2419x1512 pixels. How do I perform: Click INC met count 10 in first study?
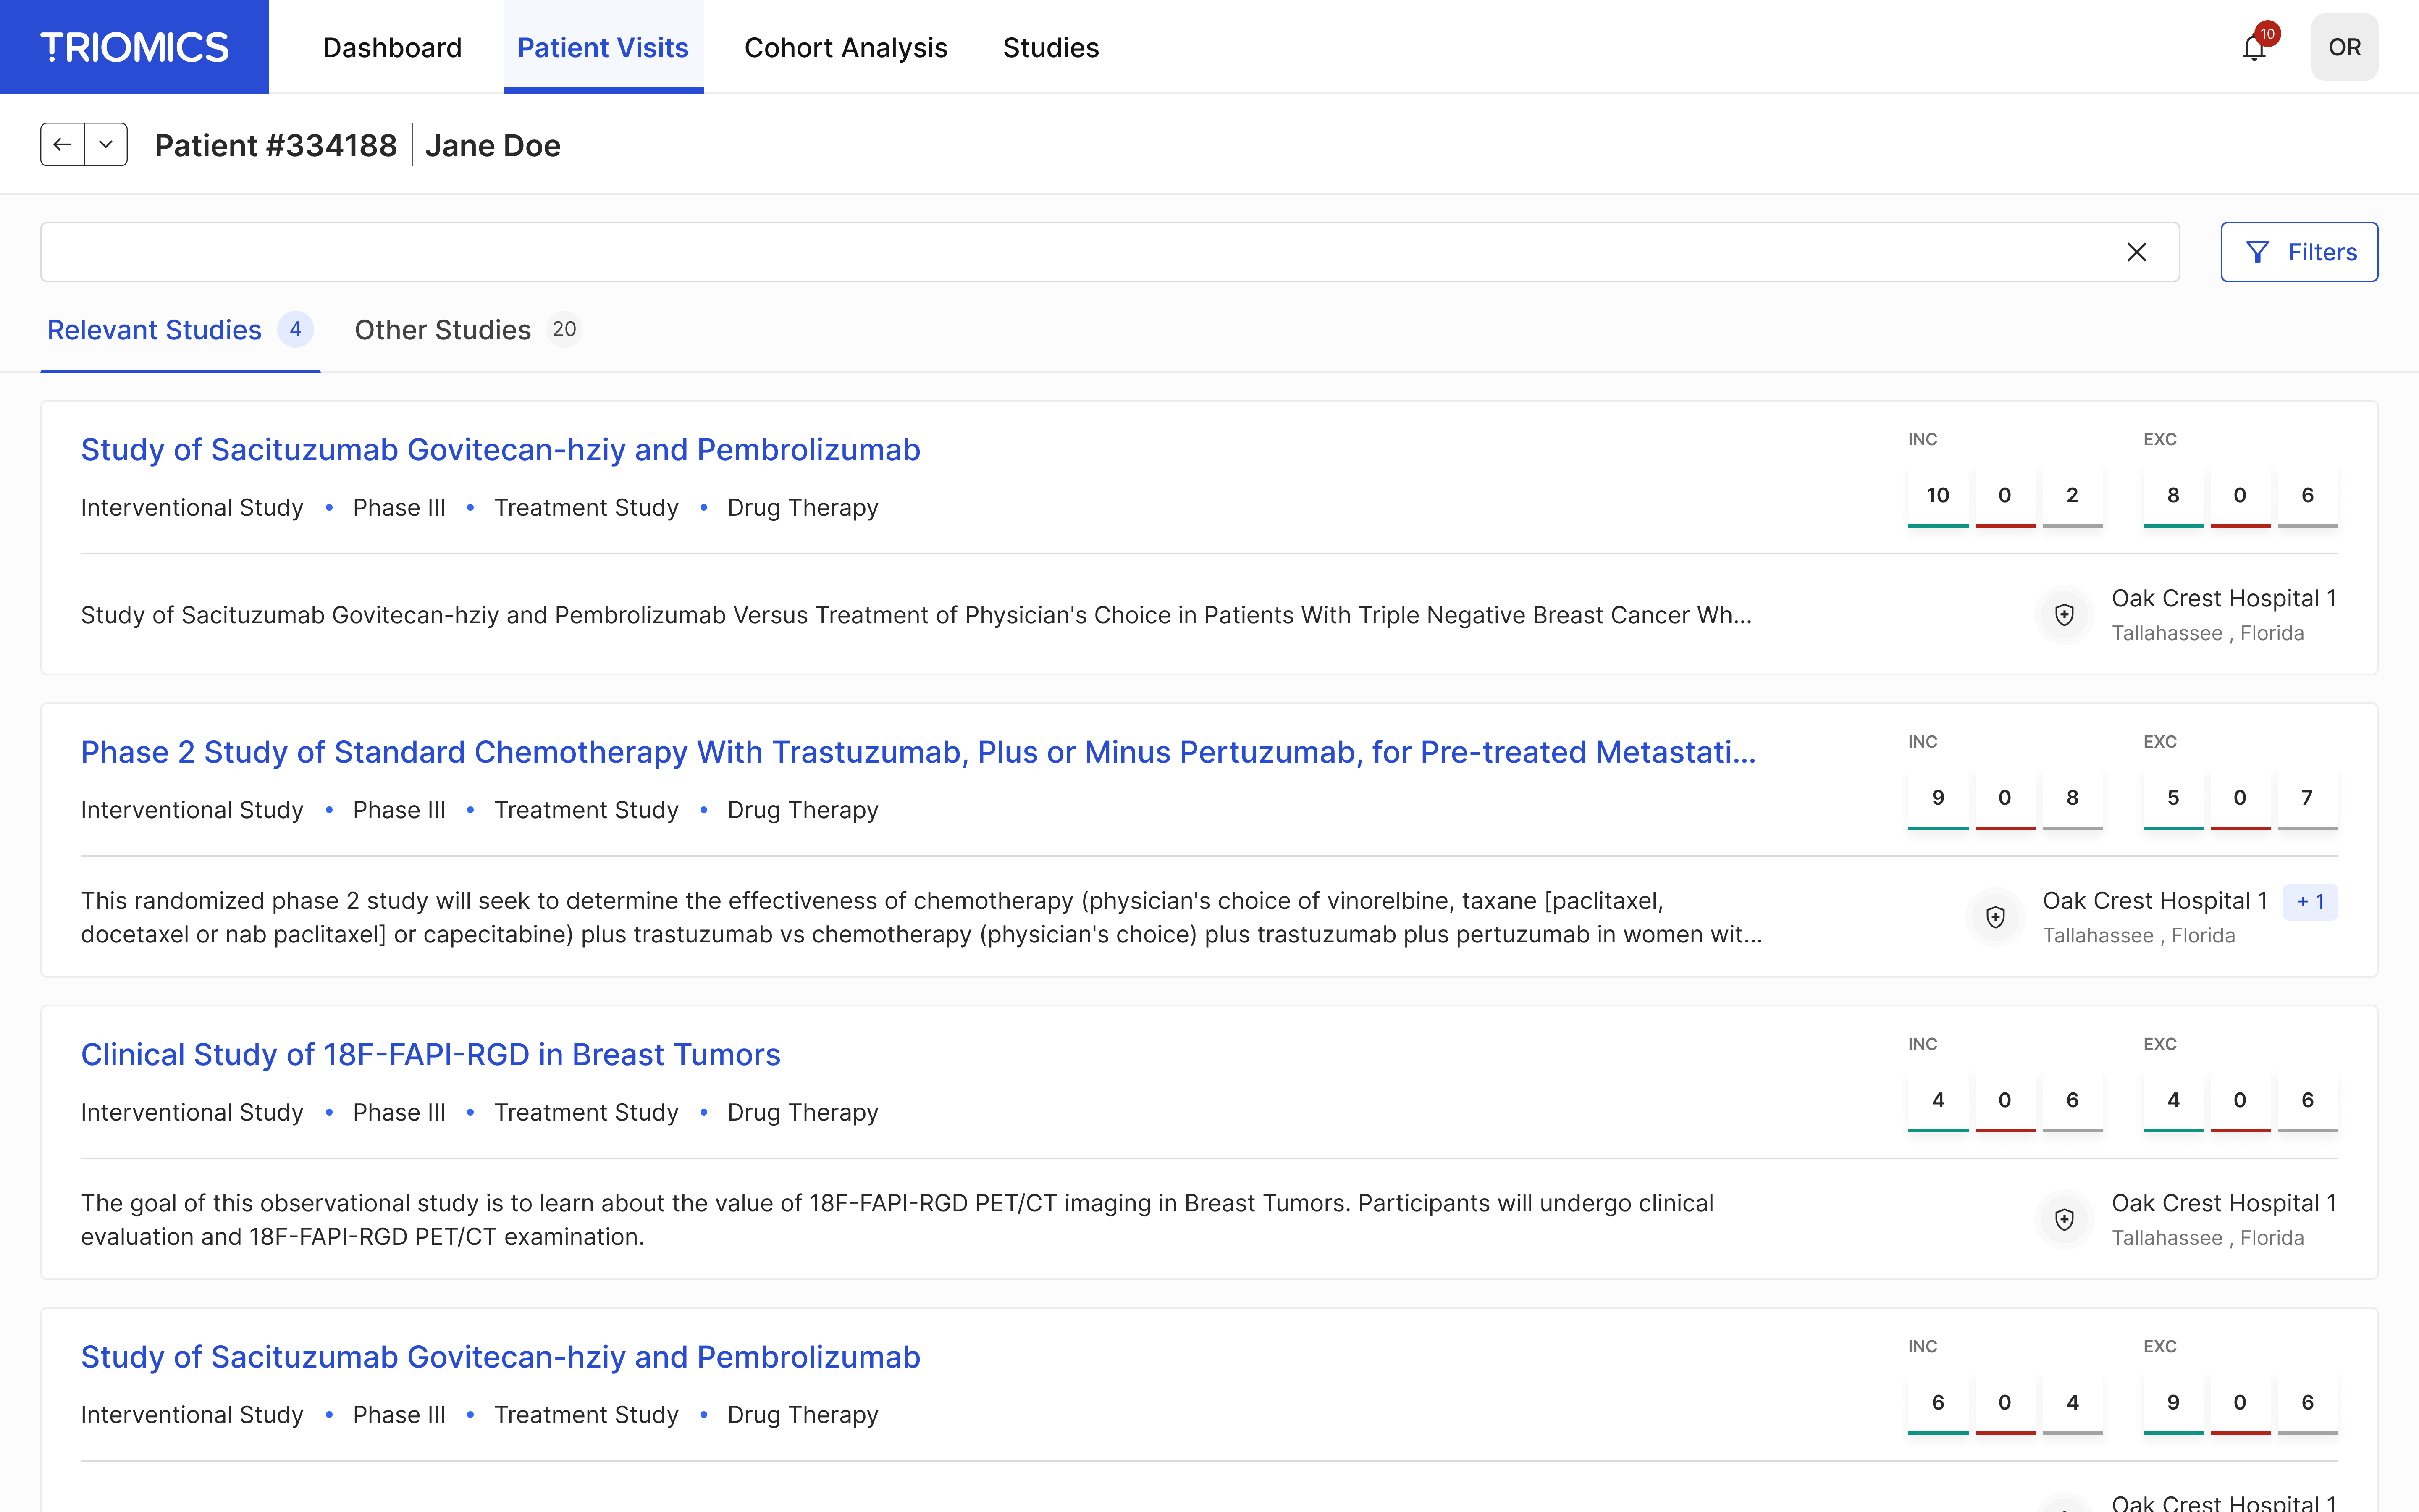click(x=1938, y=496)
